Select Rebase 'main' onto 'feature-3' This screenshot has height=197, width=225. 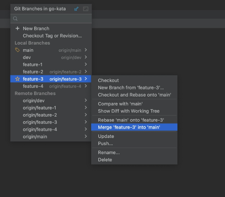pos(131,120)
